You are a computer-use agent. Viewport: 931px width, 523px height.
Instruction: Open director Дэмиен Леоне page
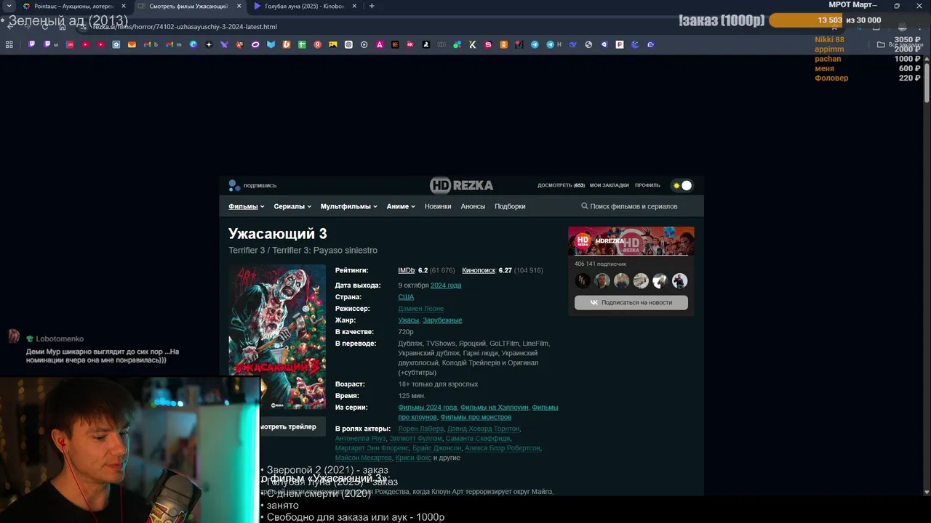coord(420,309)
